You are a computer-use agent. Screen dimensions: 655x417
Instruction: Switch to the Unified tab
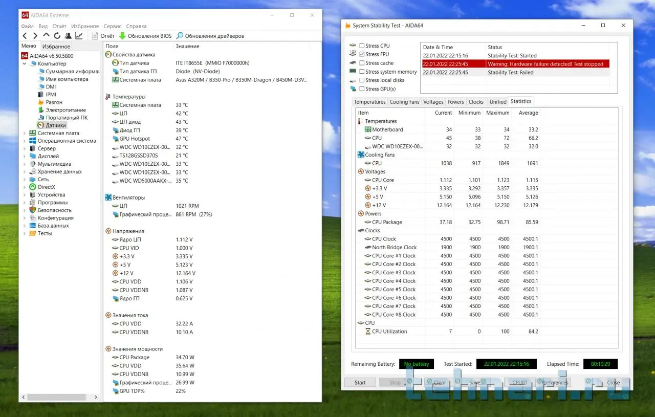[498, 102]
